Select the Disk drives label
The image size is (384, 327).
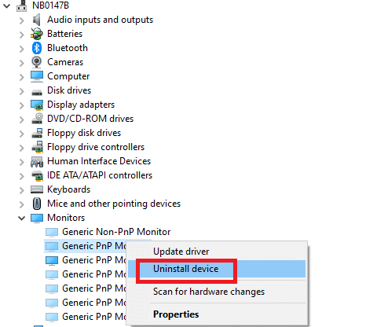(x=69, y=90)
